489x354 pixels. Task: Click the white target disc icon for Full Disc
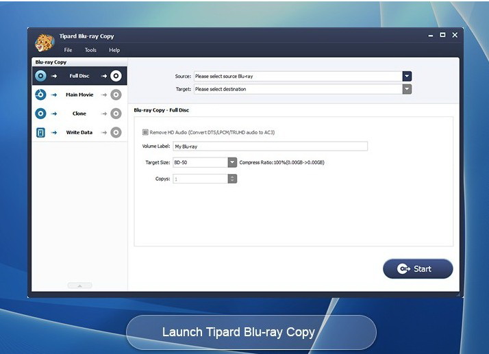point(116,76)
